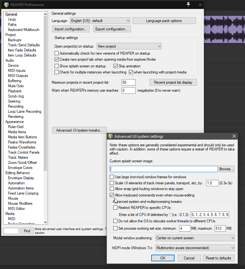Click Reset to defaults button
This screenshot has width=245, height=269.
219,258
